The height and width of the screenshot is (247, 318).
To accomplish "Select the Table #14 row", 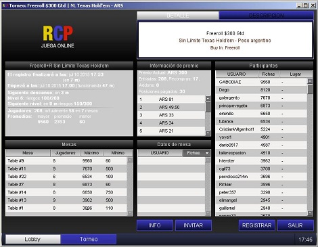I will (x=66, y=192).
